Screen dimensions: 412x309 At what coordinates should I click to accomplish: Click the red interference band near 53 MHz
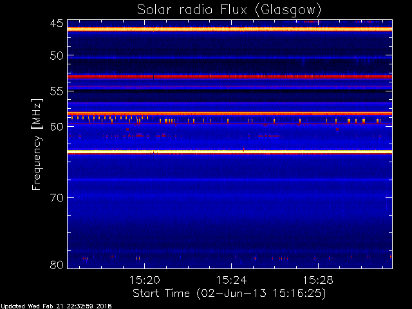pos(230,77)
